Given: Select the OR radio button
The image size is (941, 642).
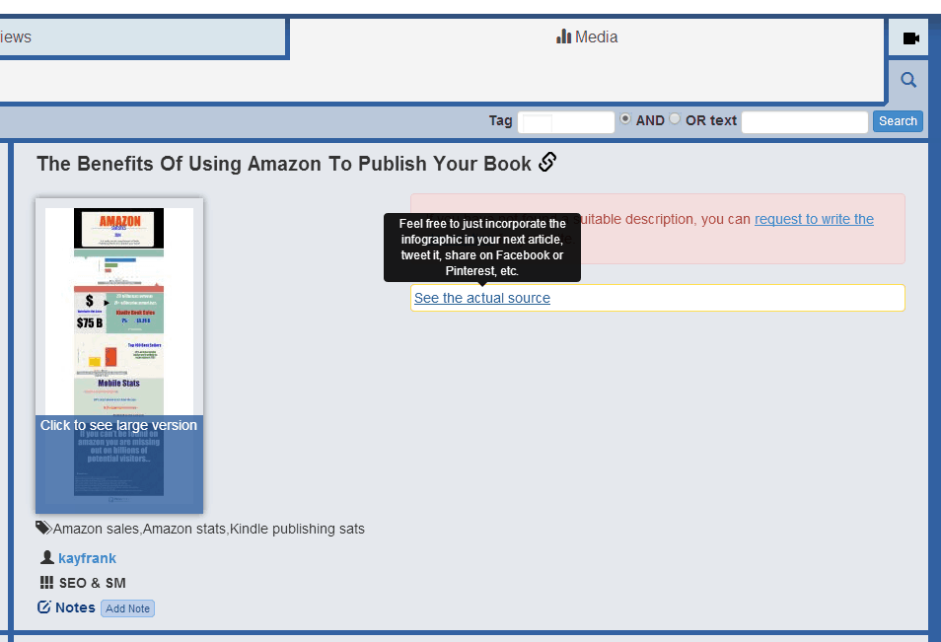Looking at the screenshot, I should pos(675,119).
